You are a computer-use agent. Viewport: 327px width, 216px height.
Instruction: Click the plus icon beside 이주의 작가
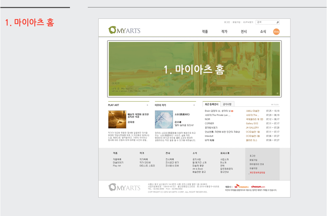click(194, 105)
